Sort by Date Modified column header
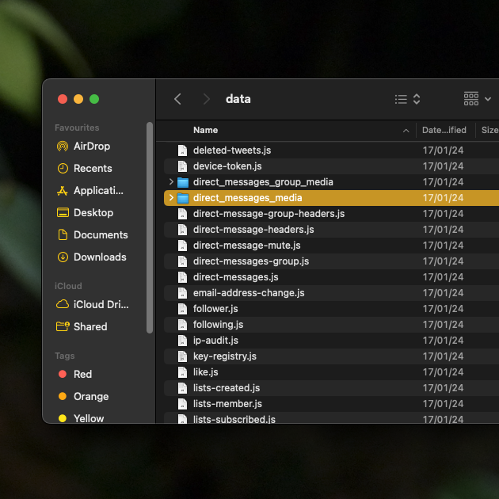 pyautogui.click(x=444, y=130)
